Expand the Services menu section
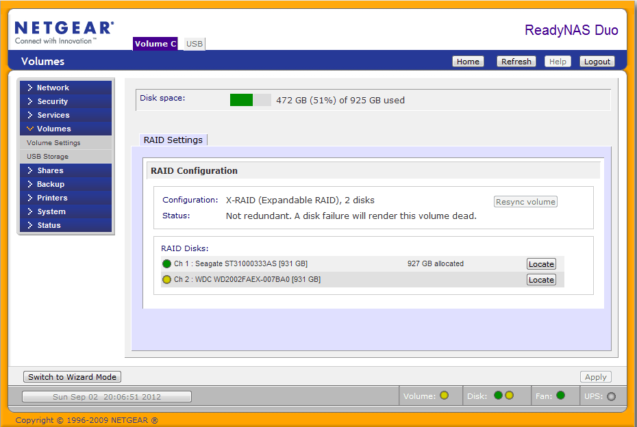This screenshot has height=427, width=637. [x=66, y=115]
